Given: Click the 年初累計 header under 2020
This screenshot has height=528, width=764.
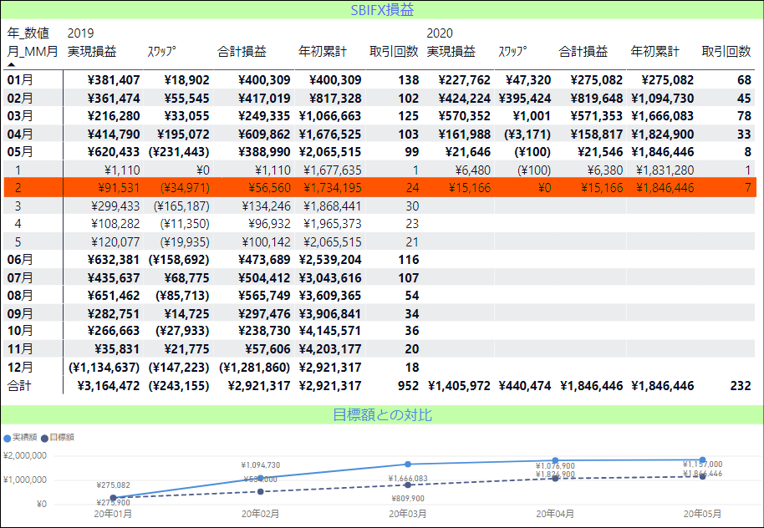Looking at the screenshot, I should click(x=654, y=51).
